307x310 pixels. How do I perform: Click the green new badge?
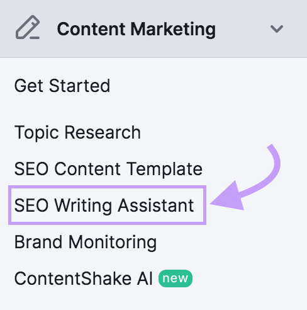176,278
